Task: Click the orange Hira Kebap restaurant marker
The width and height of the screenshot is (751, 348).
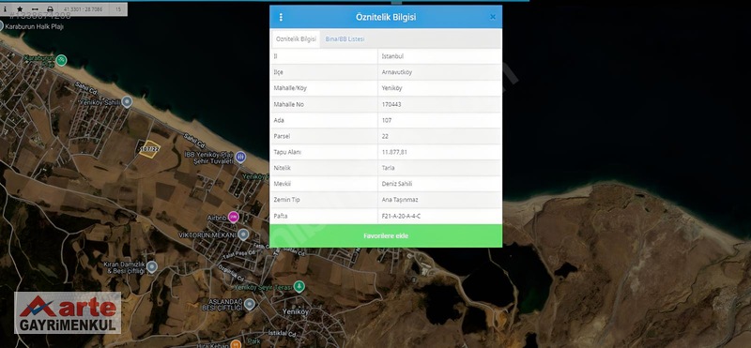Action: [236, 344]
